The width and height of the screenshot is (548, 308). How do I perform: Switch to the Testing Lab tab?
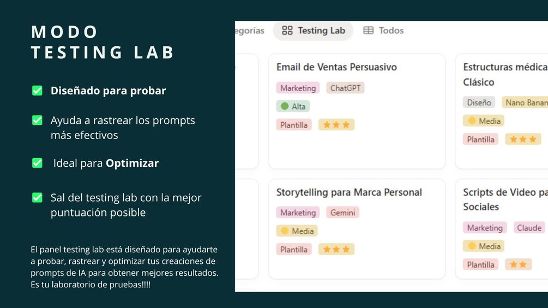(x=313, y=31)
